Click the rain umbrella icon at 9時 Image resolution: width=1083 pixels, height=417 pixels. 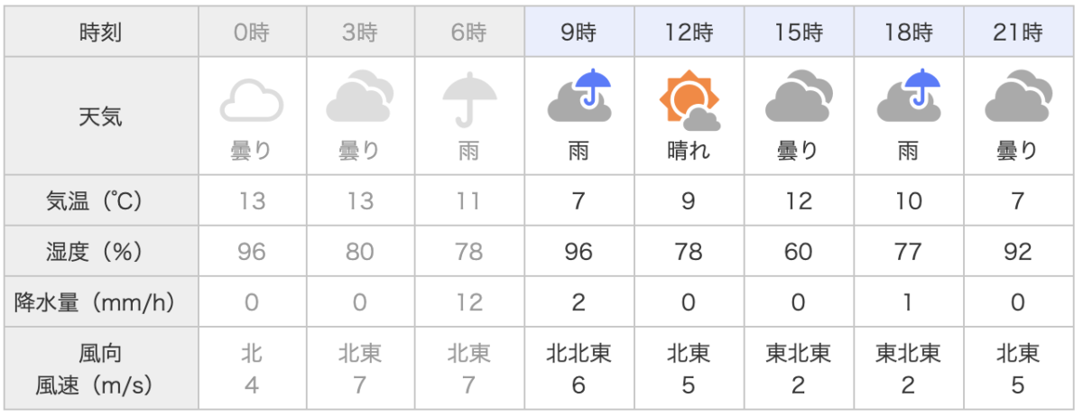pyautogui.click(x=579, y=96)
